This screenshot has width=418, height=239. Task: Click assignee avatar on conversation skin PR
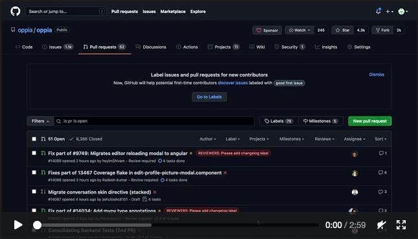pyautogui.click(x=354, y=192)
